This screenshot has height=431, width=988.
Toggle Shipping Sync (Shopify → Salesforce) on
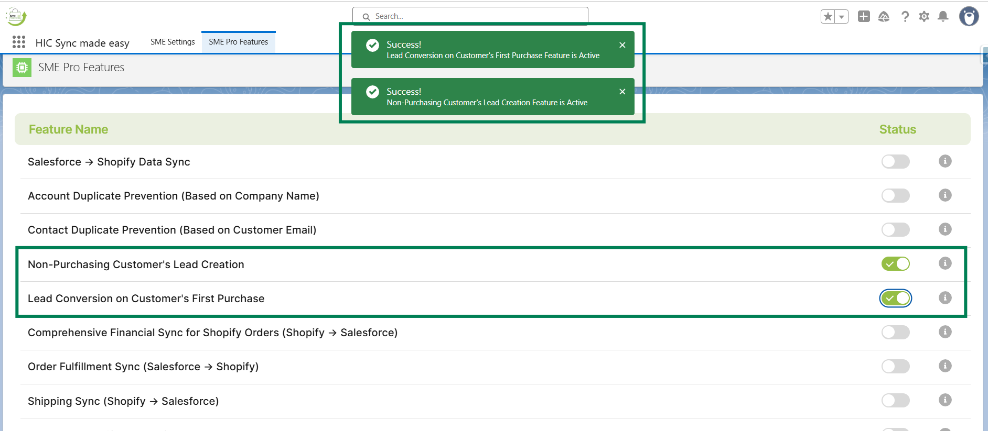coord(895,401)
